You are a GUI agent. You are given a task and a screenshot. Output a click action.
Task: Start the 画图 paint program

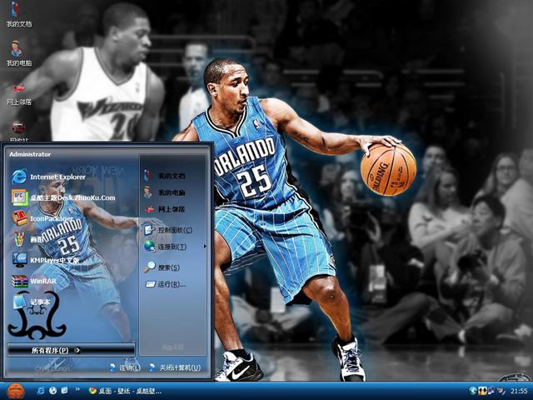click(x=27, y=239)
